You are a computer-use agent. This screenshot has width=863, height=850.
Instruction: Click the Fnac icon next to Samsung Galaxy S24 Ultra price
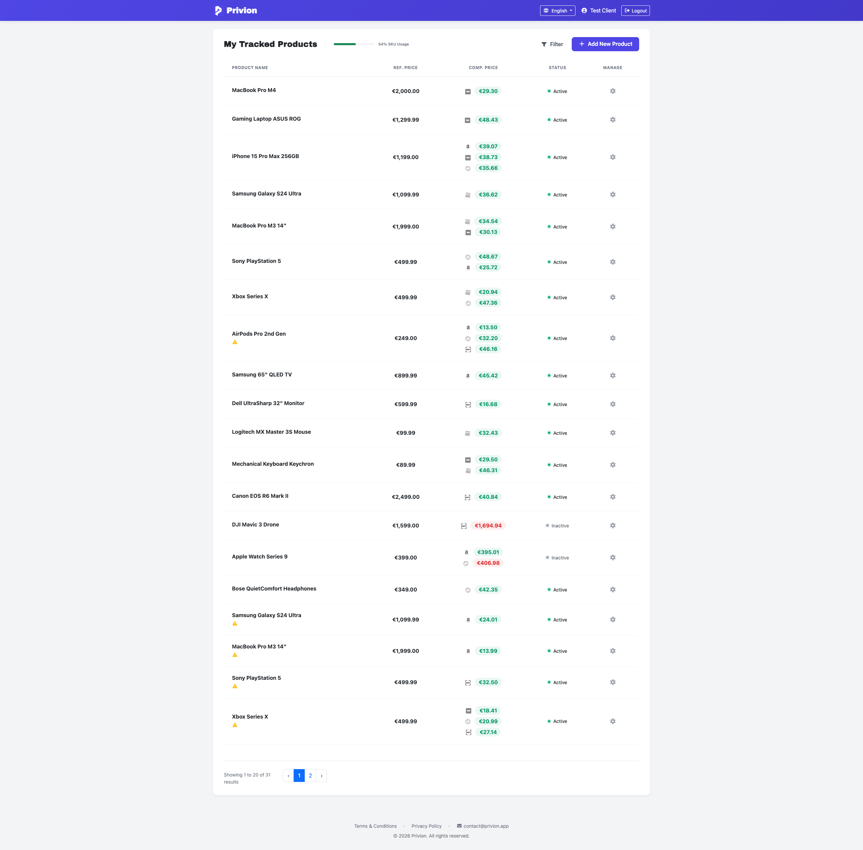(x=468, y=195)
